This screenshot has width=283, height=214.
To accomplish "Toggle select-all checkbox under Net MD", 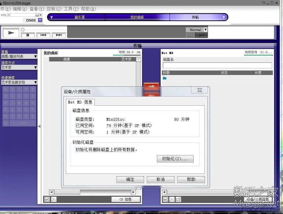I will point(165,199).
